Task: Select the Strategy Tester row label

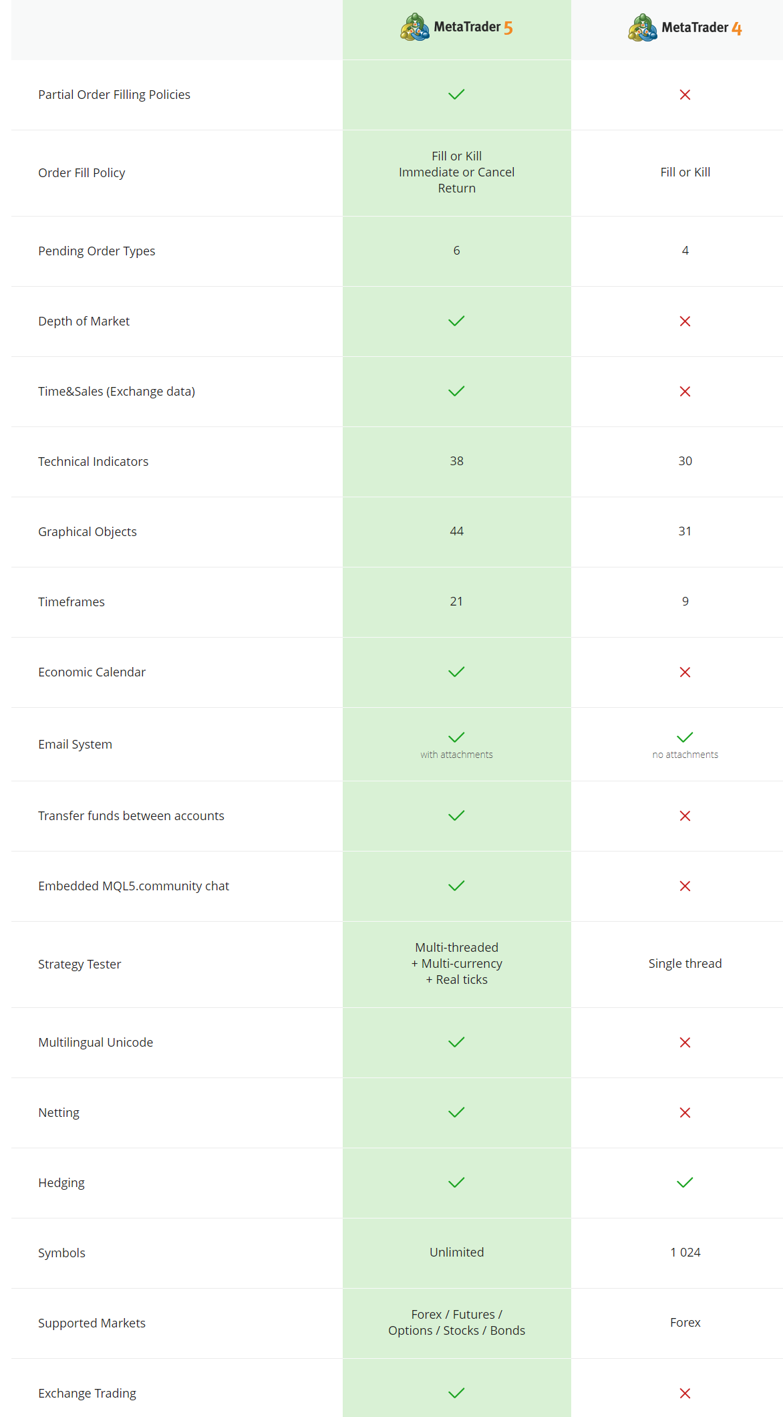Action: click(80, 964)
